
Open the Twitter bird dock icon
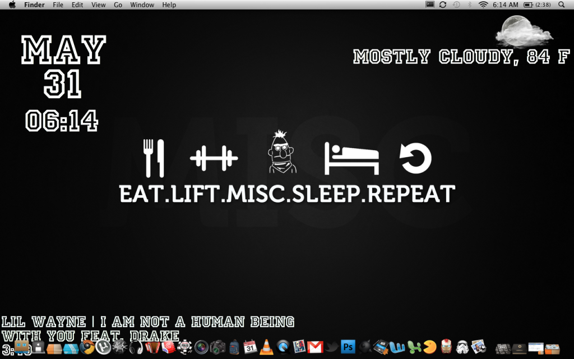pyautogui.click(x=332, y=347)
